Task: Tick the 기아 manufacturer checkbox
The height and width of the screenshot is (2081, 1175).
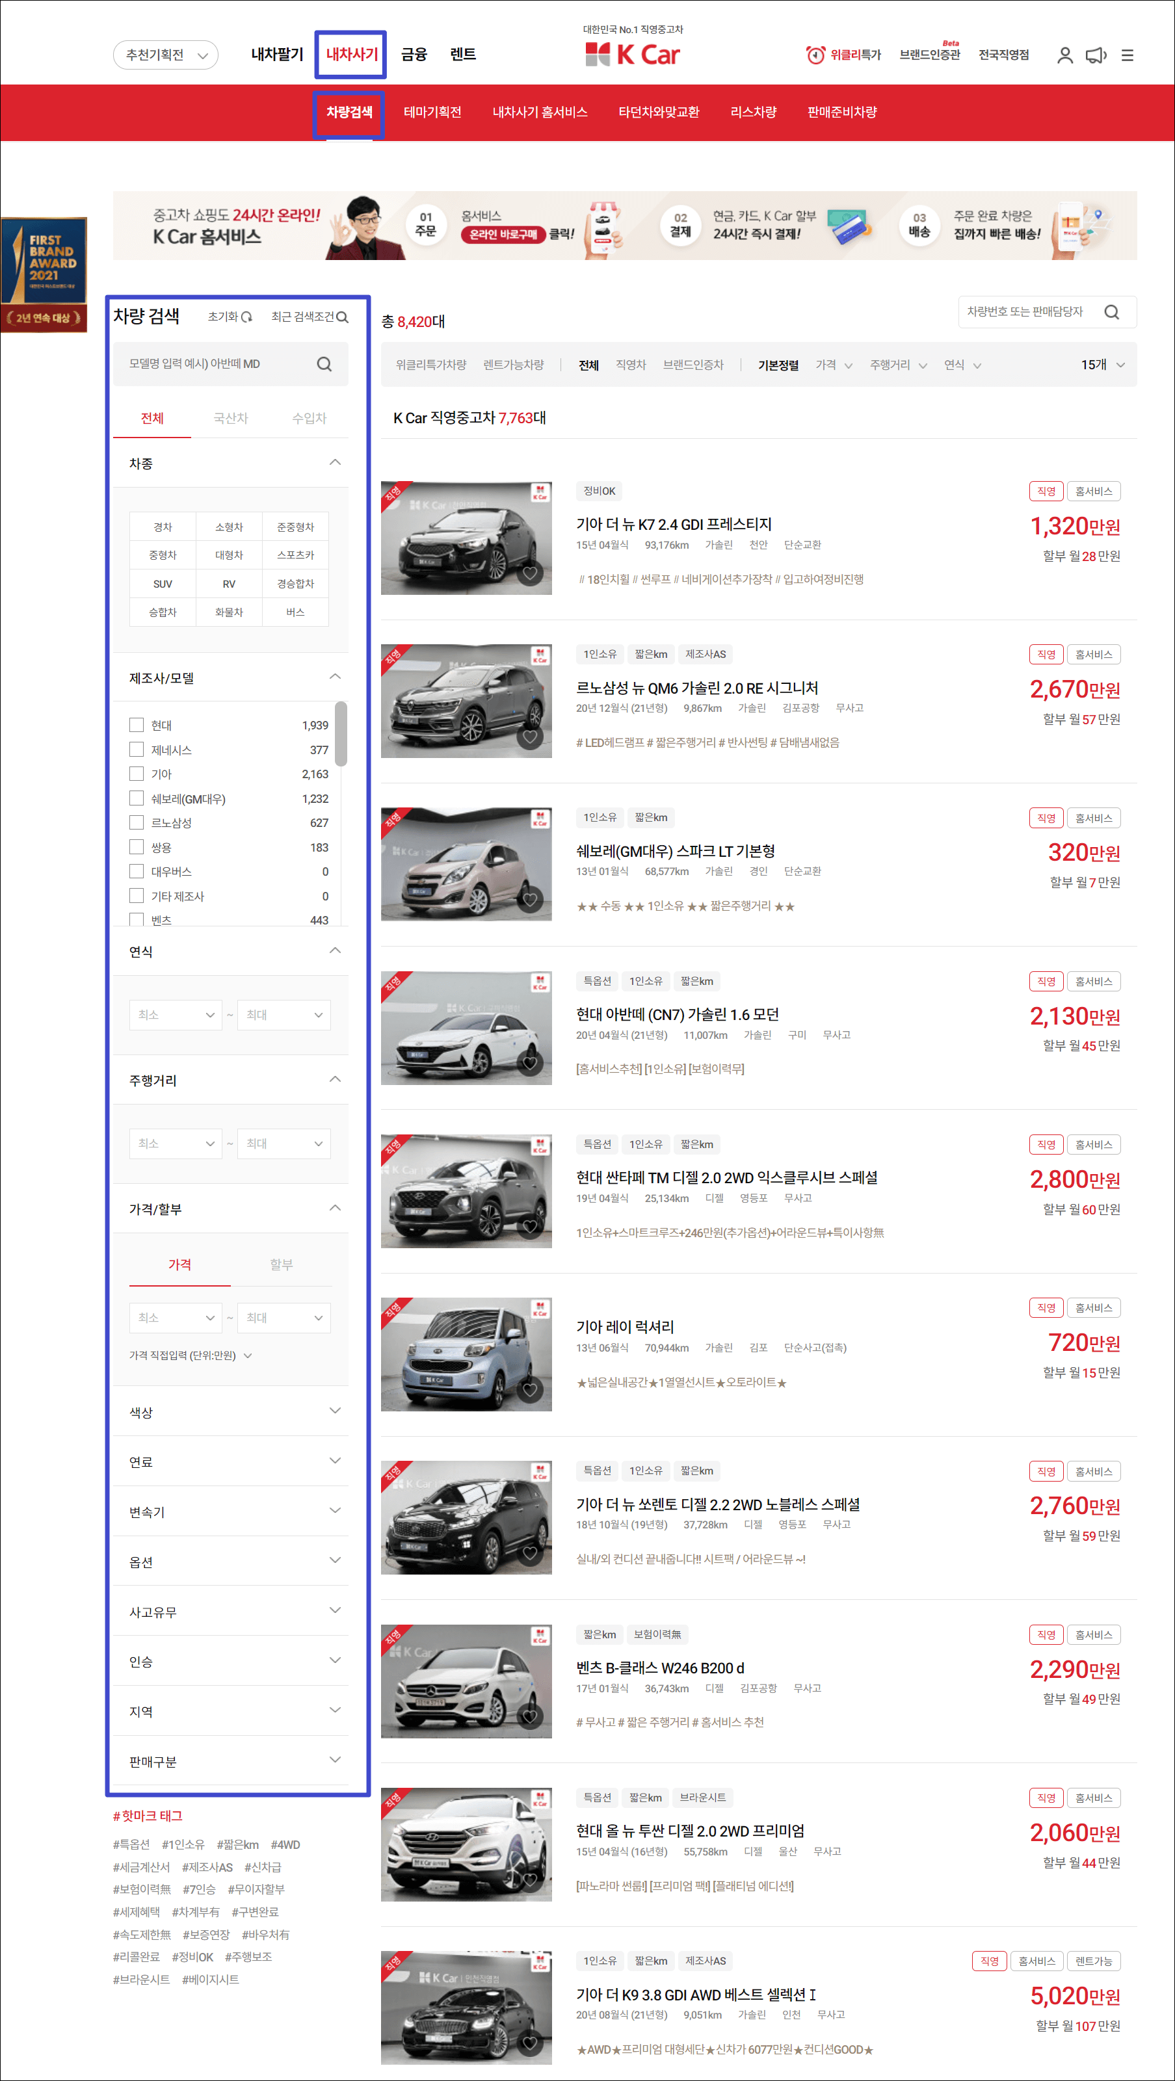Action: (x=137, y=773)
